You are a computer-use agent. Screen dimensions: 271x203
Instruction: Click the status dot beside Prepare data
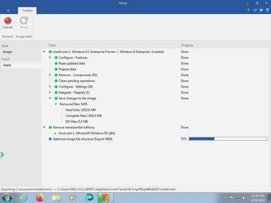coord(56,69)
